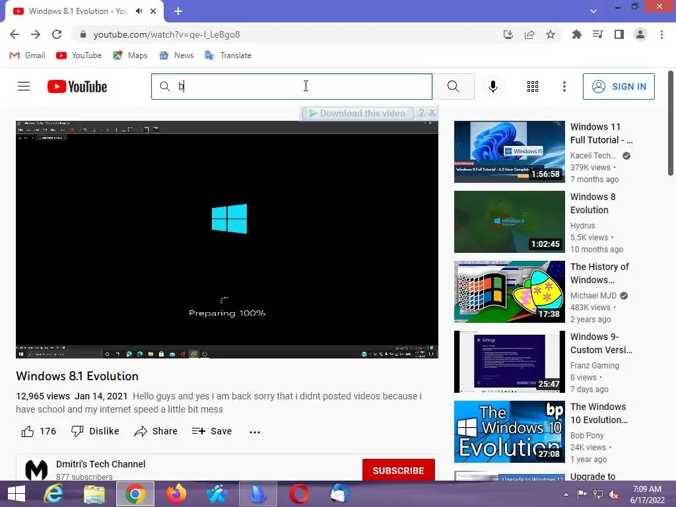Click the search magnifier button

coord(453,86)
